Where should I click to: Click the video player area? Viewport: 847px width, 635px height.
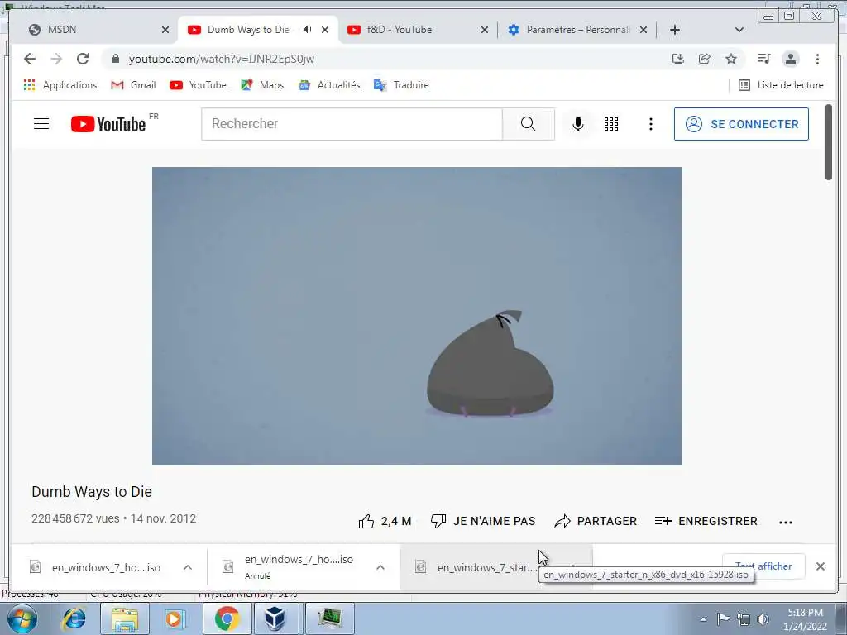(x=417, y=315)
